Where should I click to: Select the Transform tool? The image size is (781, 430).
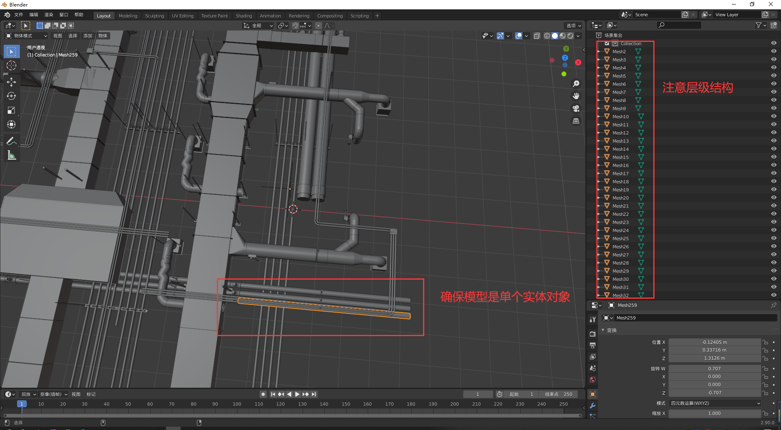(11, 124)
